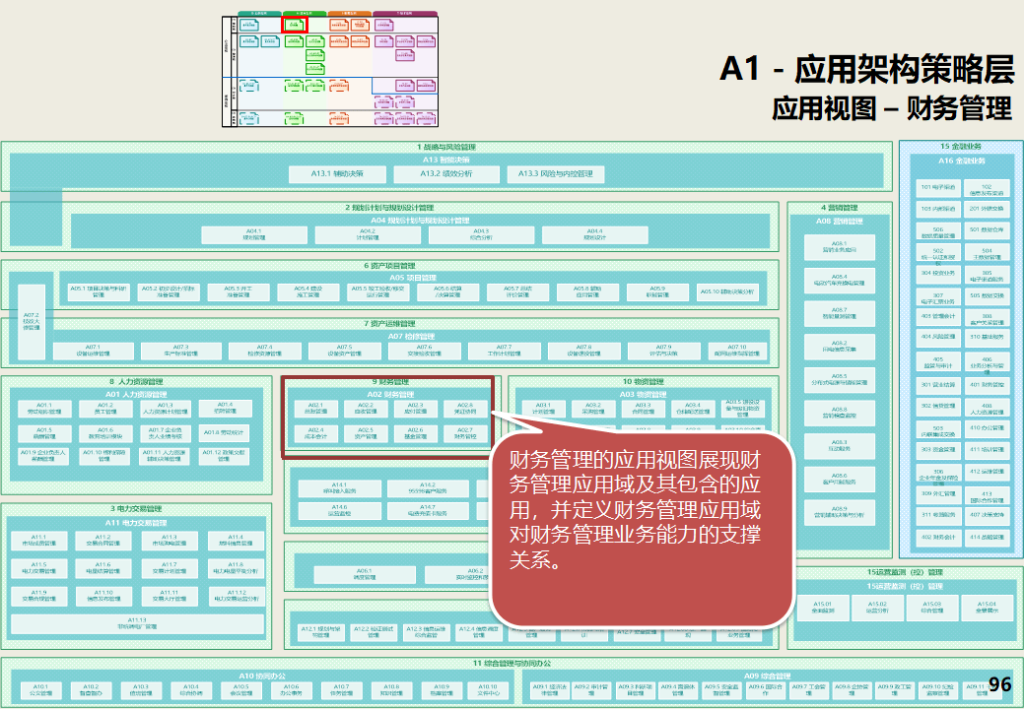Select the A01.12 box in 人力资源管理
Screen dimensions: 1024x709
(224, 456)
